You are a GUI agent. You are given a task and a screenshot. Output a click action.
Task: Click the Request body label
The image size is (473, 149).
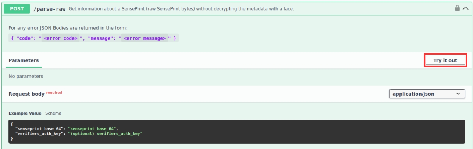[26, 94]
